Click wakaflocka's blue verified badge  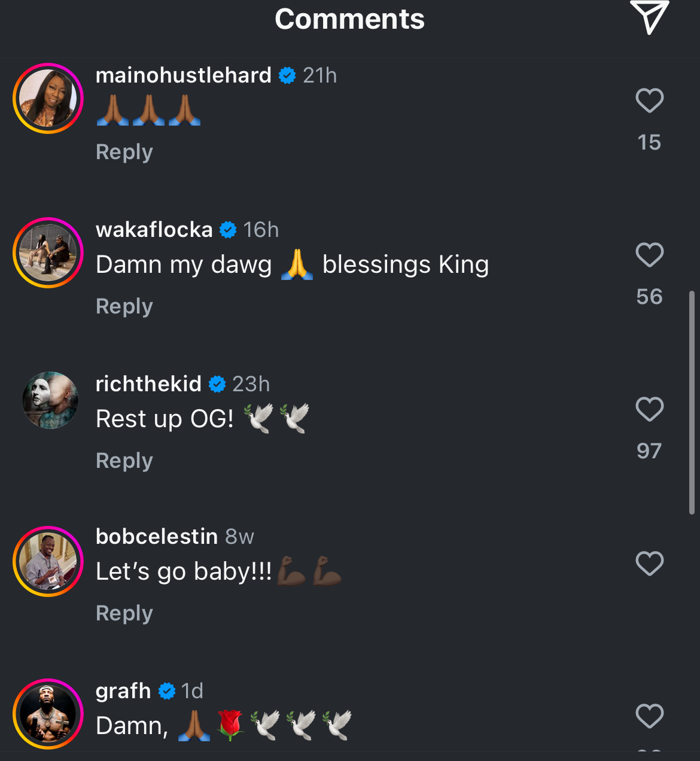pos(228,230)
